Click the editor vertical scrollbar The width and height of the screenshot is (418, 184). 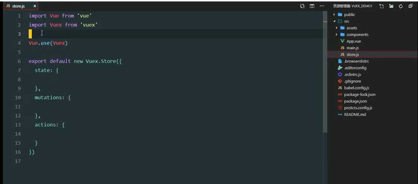click(325, 72)
